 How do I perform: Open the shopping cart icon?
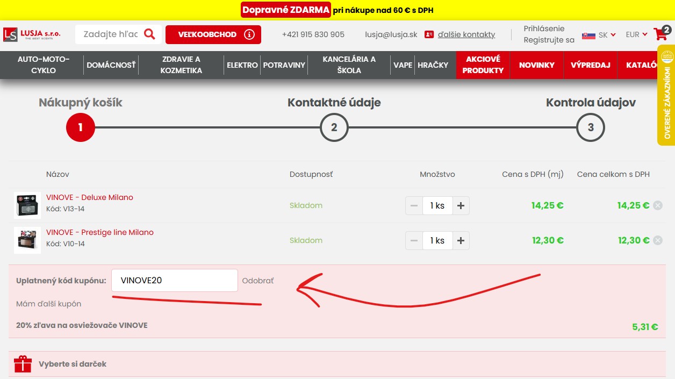(661, 34)
